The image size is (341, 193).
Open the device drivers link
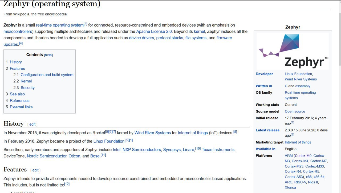[x=141, y=38]
